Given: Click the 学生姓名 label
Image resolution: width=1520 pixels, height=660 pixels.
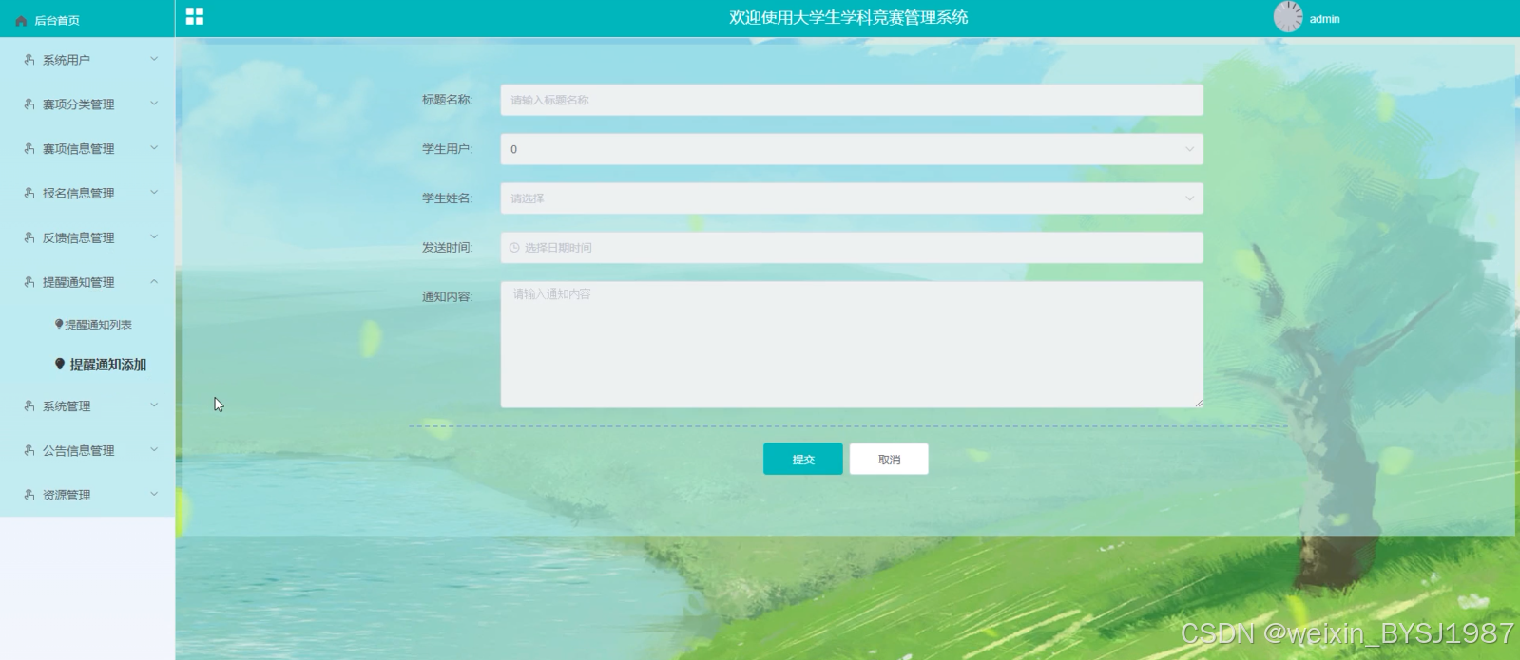Looking at the screenshot, I should pos(447,198).
